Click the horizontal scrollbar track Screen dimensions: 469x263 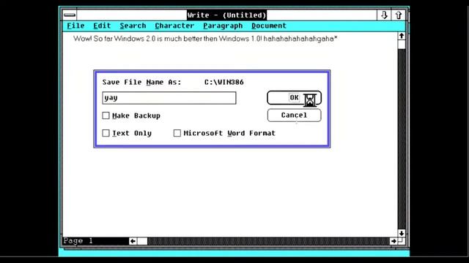(268, 241)
